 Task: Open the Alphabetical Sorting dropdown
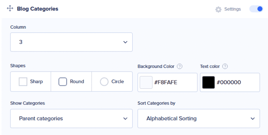pyautogui.click(x=198, y=119)
